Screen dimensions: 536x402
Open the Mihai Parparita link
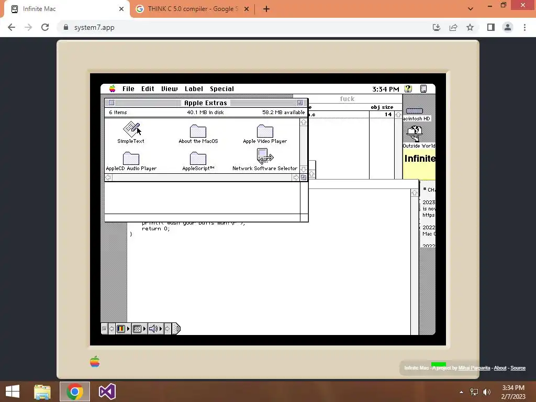pos(474,368)
